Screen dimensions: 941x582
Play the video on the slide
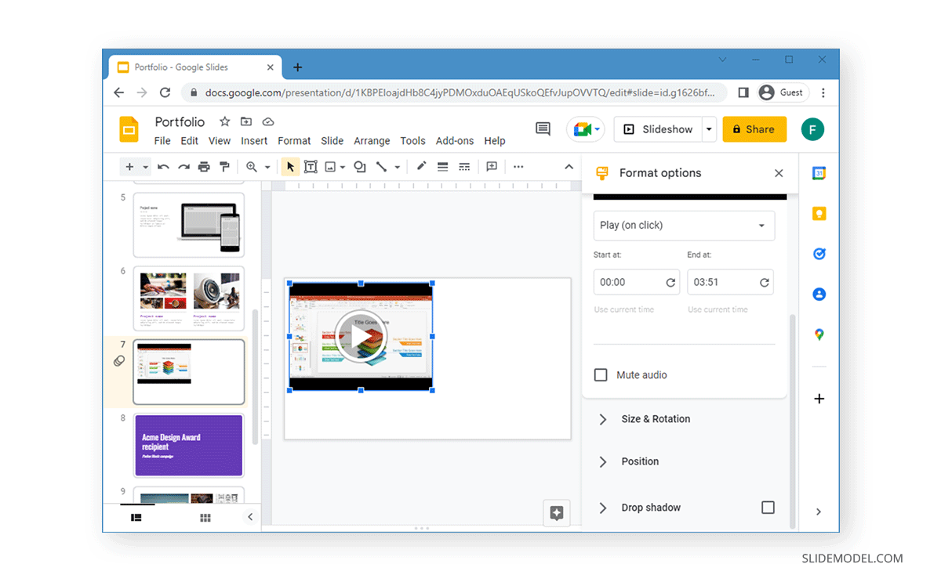pos(361,337)
